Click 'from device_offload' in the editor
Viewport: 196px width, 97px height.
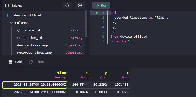pos(129,36)
